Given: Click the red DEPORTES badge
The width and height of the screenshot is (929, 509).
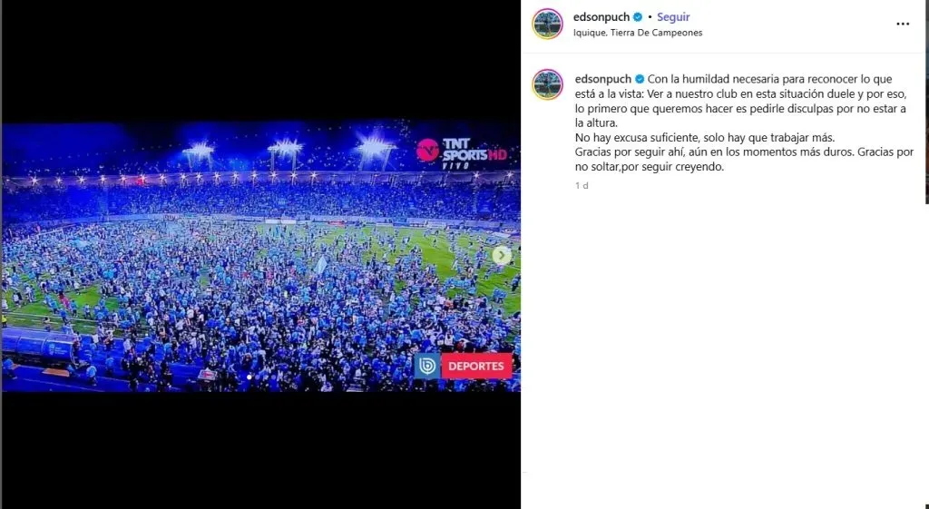Looking at the screenshot, I should (x=476, y=366).
